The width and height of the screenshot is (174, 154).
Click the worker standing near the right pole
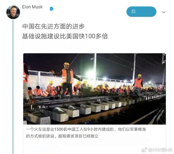click(x=138, y=85)
